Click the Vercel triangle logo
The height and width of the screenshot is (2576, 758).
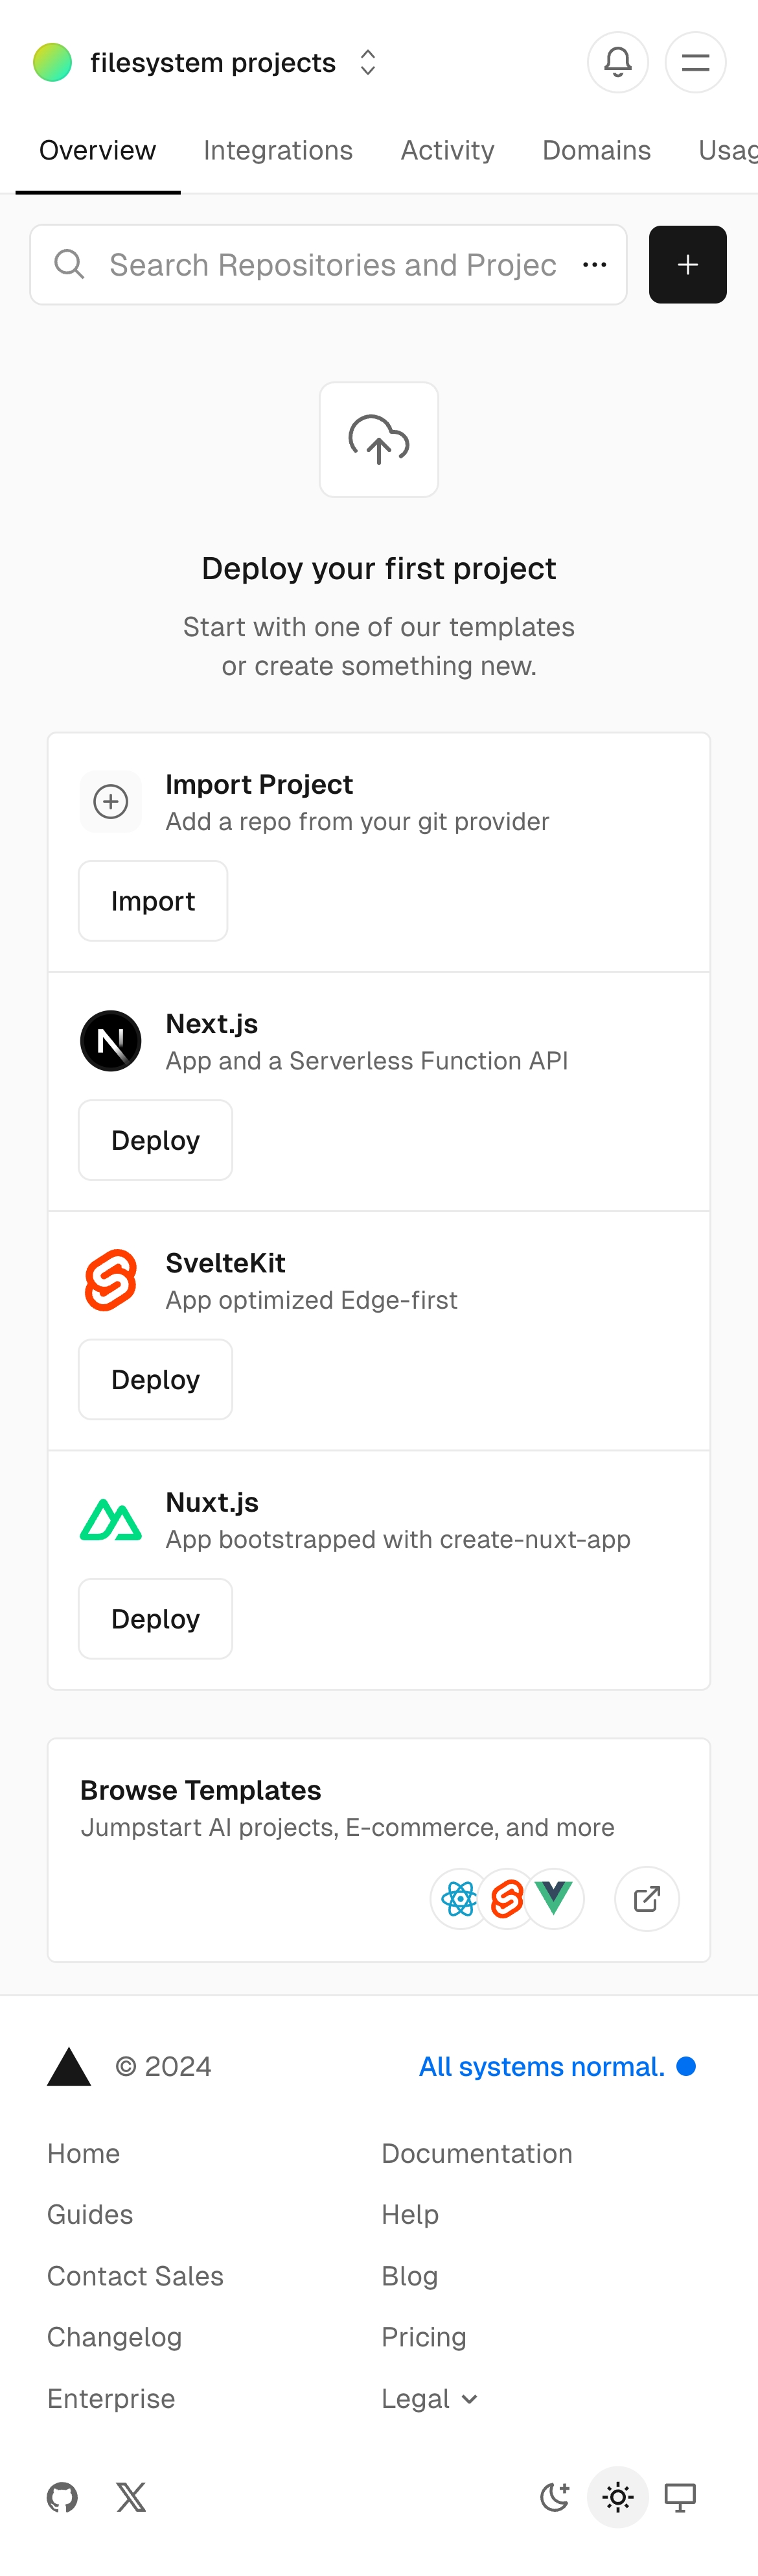[x=69, y=2066]
